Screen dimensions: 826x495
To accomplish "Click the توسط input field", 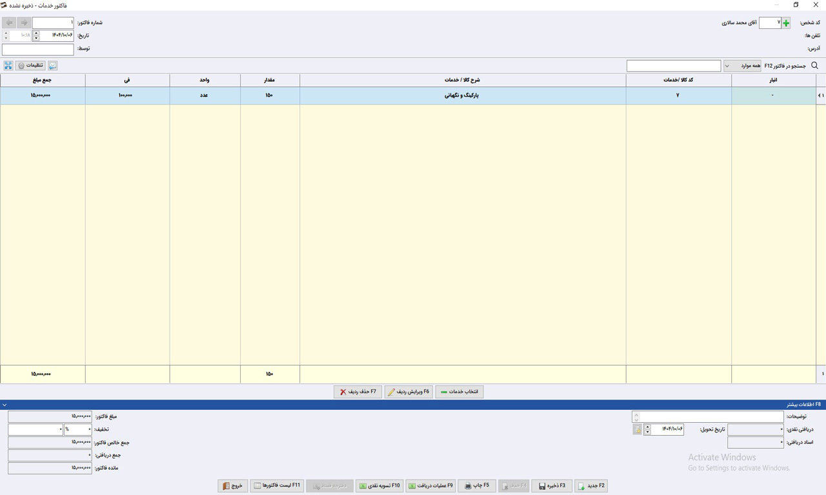I will pyautogui.click(x=37, y=49).
